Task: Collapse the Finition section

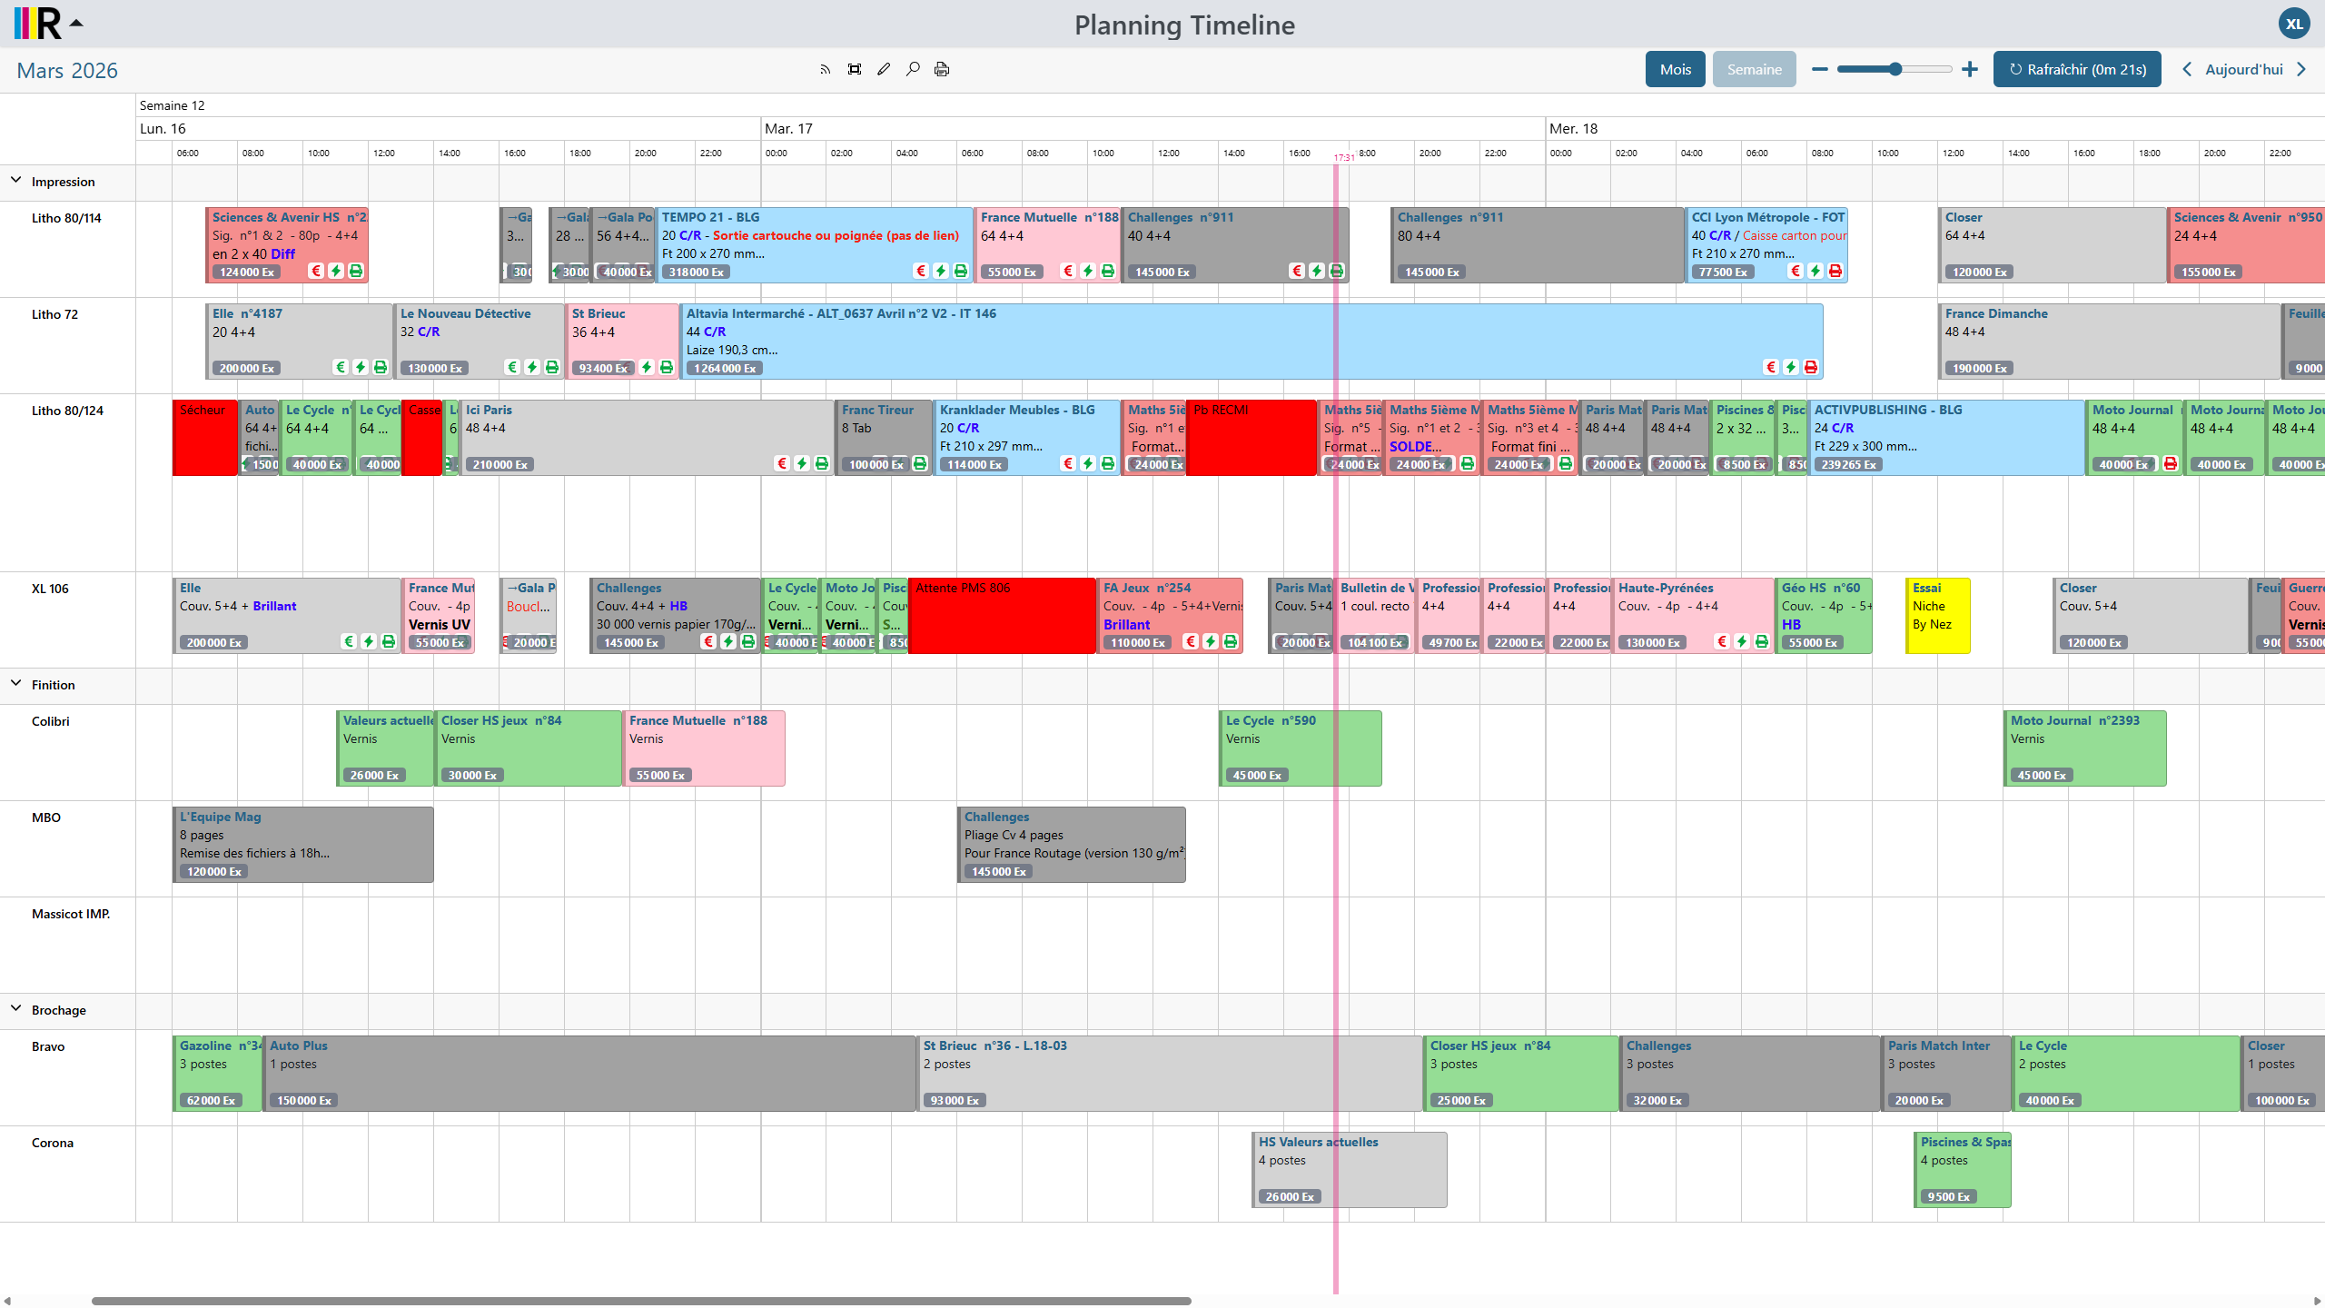Action: [15, 682]
